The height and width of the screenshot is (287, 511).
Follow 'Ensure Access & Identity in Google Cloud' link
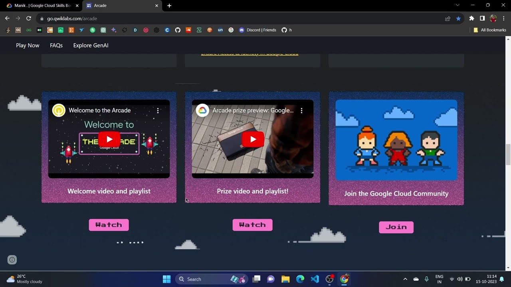[x=250, y=54]
